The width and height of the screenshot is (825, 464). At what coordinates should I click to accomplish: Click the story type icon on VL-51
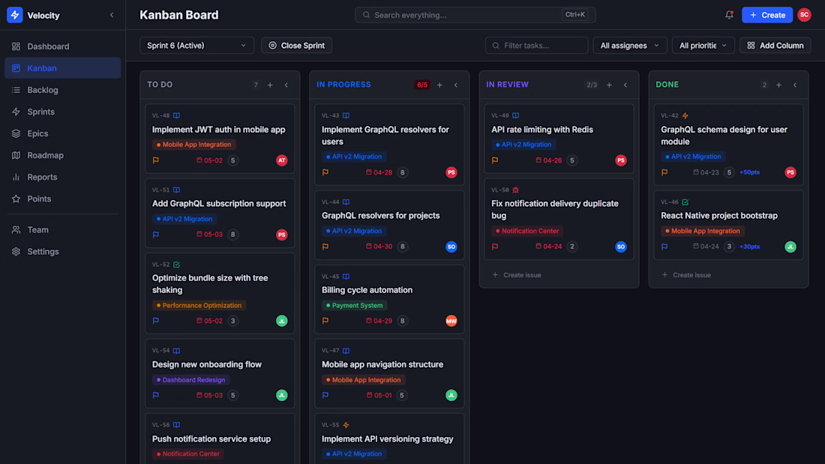click(x=177, y=190)
